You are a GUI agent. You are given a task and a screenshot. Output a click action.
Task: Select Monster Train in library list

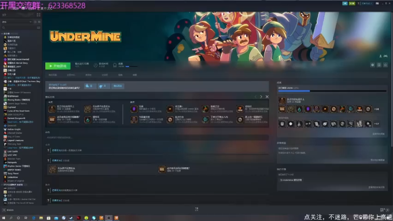pos(14,159)
